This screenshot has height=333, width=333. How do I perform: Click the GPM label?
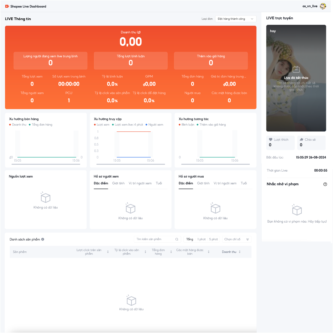click(149, 77)
